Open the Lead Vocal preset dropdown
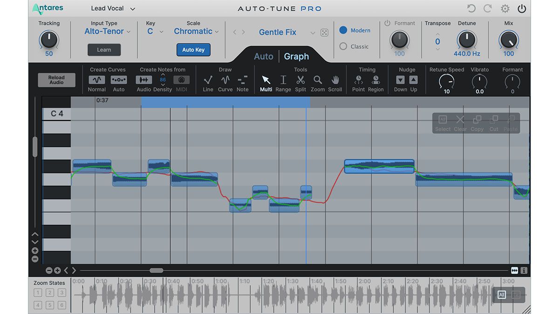The height and width of the screenshot is (314, 559). tap(112, 8)
